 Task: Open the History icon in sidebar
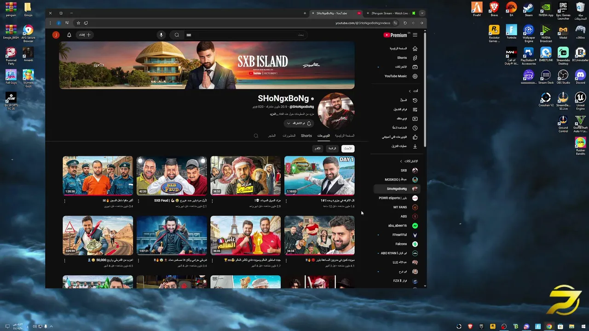coord(415,100)
